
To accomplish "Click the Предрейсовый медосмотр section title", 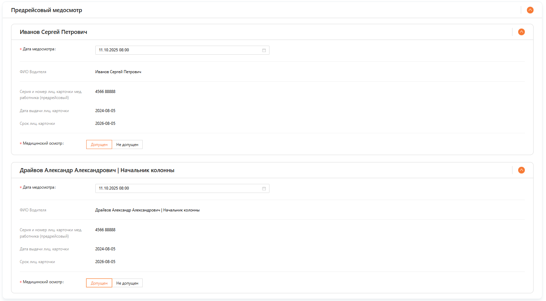I will (47, 10).
